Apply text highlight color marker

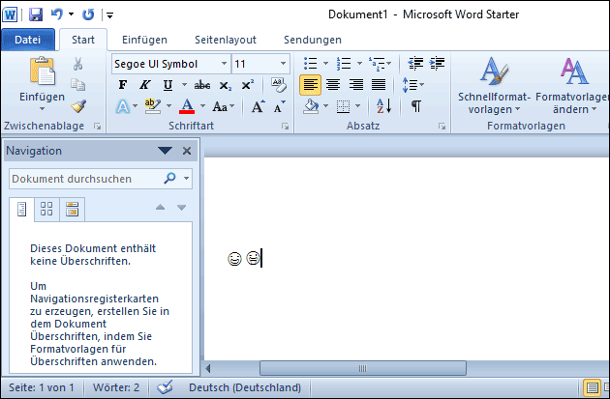click(153, 106)
